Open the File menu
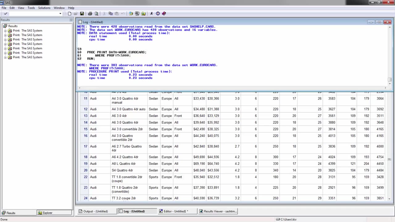Viewport: 395px width, 222px height. [4, 8]
